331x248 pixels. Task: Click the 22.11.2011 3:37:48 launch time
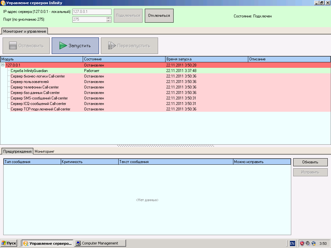click(181, 71)
